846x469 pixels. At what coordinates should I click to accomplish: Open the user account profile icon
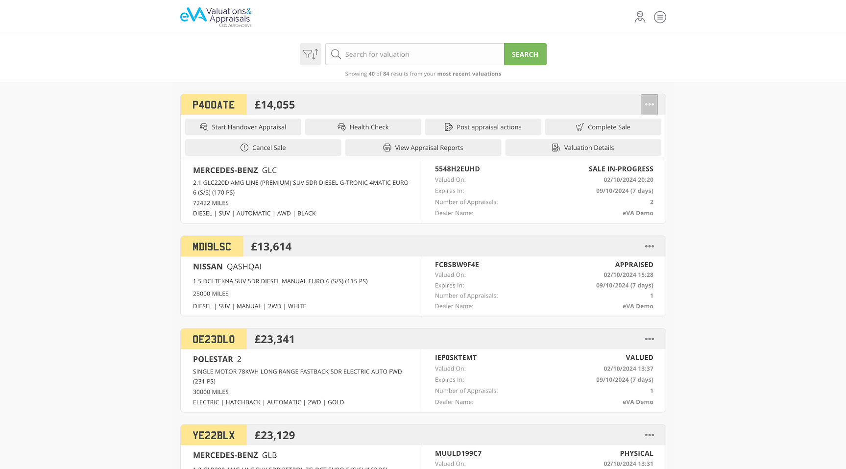pyautogui.click(x=640, y=17)
